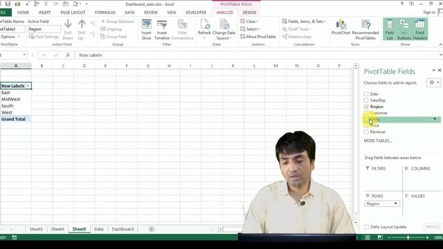The width and height of the screenshot is (443, 249).
Task: Click the new sheet plus icon
Action: (152, 229)
